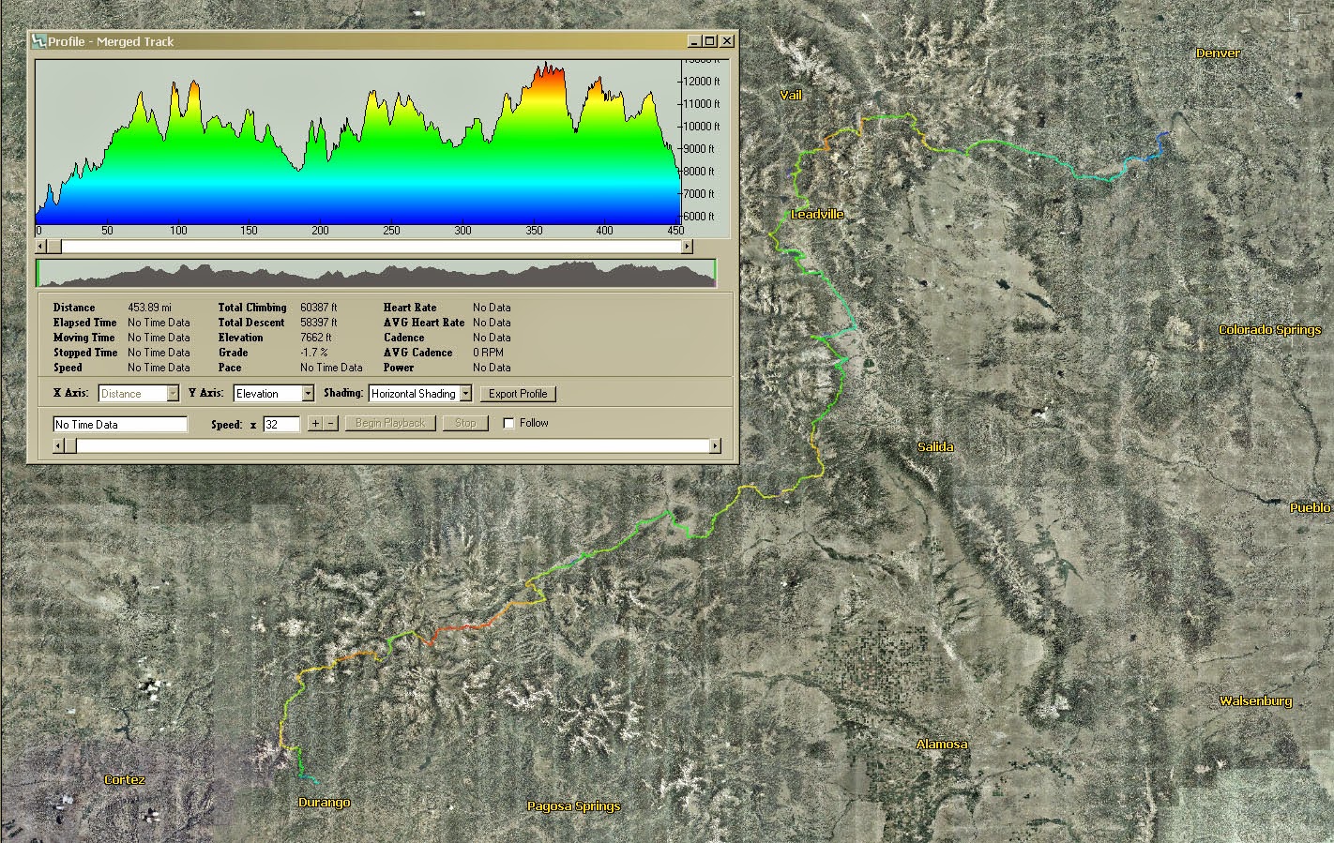Click the 350 distance axis tick label

click(534, 231)
